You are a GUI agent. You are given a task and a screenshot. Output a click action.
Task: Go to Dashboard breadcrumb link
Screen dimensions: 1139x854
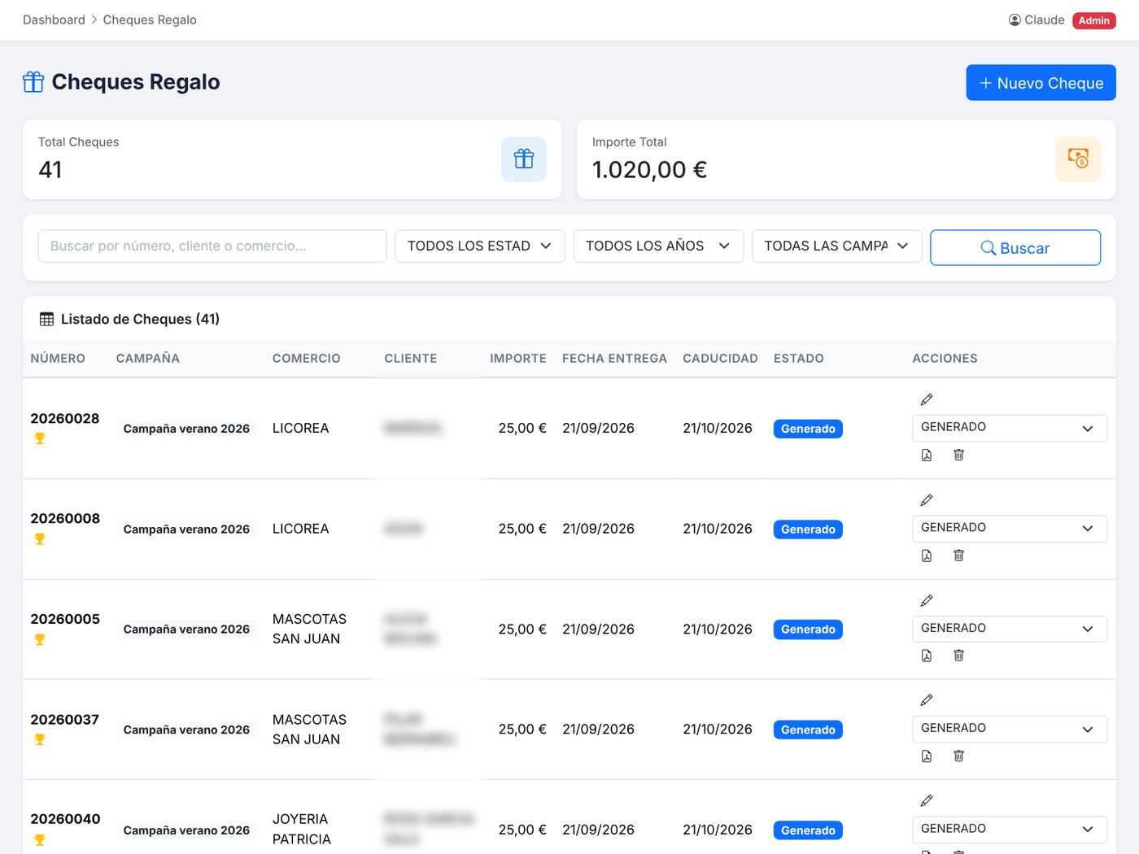54,20
